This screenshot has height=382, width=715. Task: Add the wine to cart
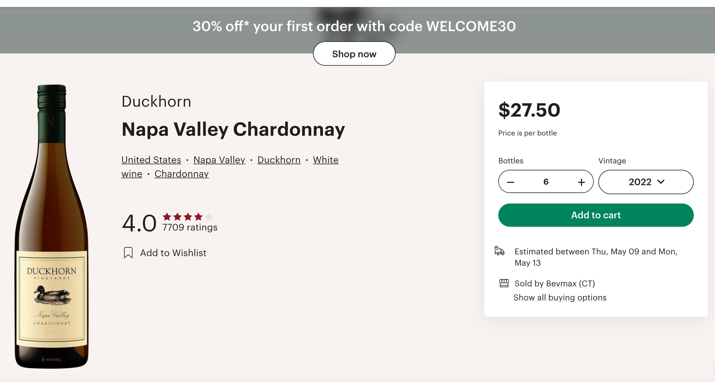(596, 215)
